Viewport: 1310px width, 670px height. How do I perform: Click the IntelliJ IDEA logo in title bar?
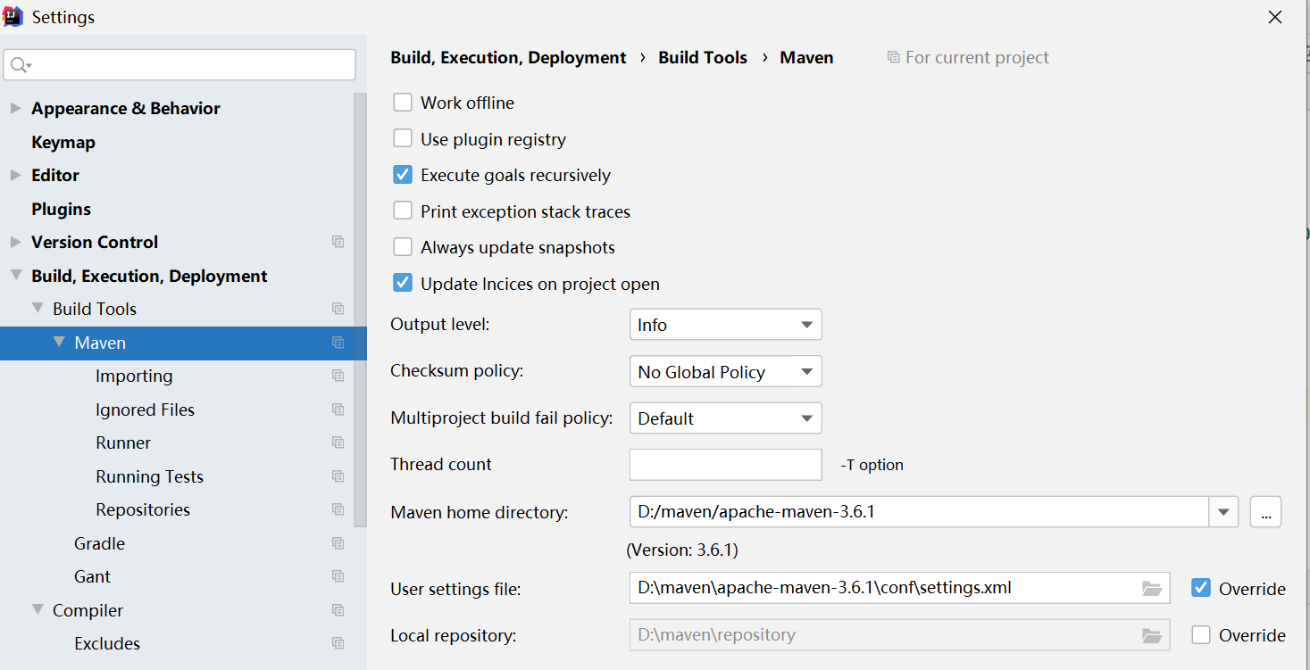coord(13,16)
